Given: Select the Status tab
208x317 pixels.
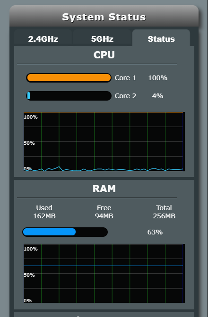Looking at the screenshot, I should (161, 38).
